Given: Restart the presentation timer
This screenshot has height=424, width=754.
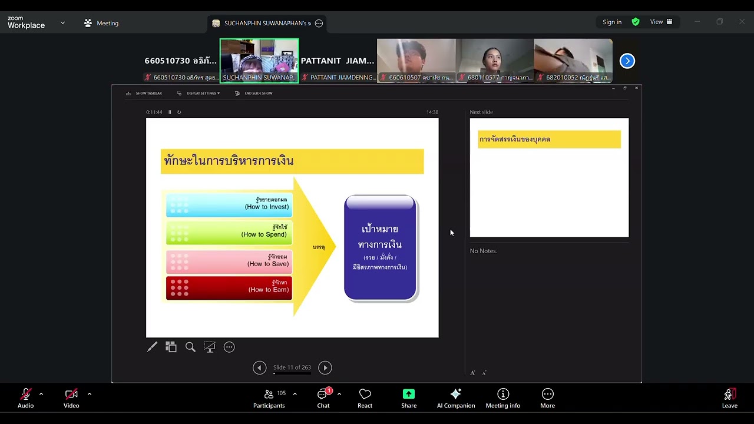Looking at the screenshot, I should point(179,112).
